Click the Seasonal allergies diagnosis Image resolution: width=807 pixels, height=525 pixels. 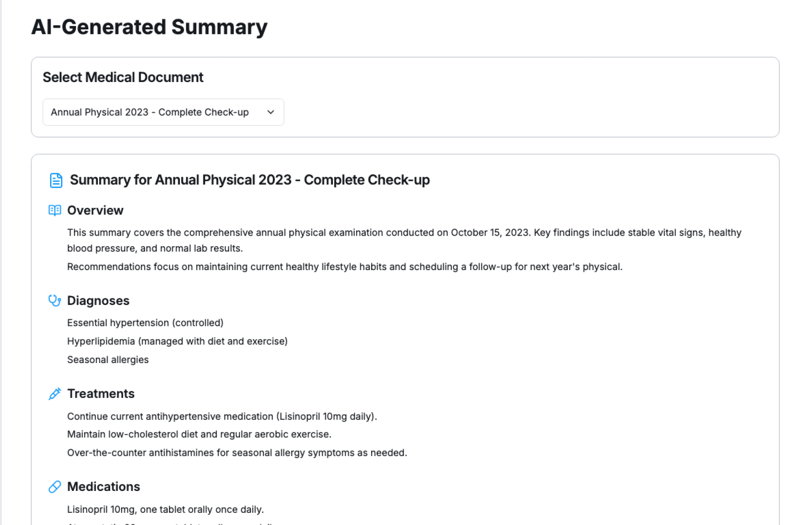coord(108,360)
